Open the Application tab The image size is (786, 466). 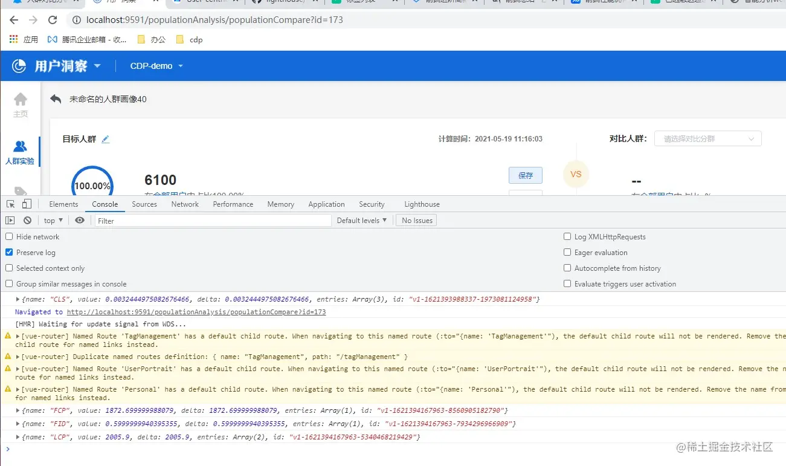[x=326, y=204]
